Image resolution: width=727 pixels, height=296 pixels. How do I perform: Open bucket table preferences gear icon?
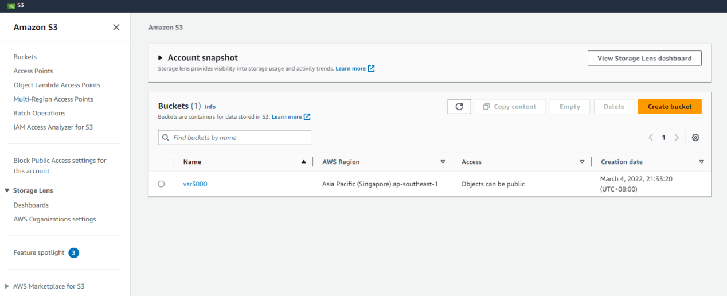click(695, 138)
